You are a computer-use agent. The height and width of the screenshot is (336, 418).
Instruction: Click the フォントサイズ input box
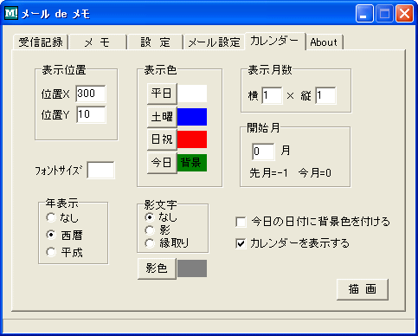click(x=100, y=170)
